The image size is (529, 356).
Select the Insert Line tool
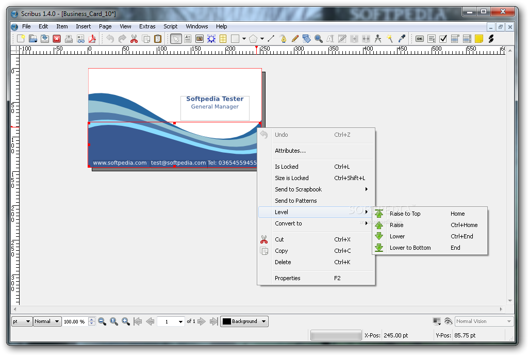(x=271, y=39)
